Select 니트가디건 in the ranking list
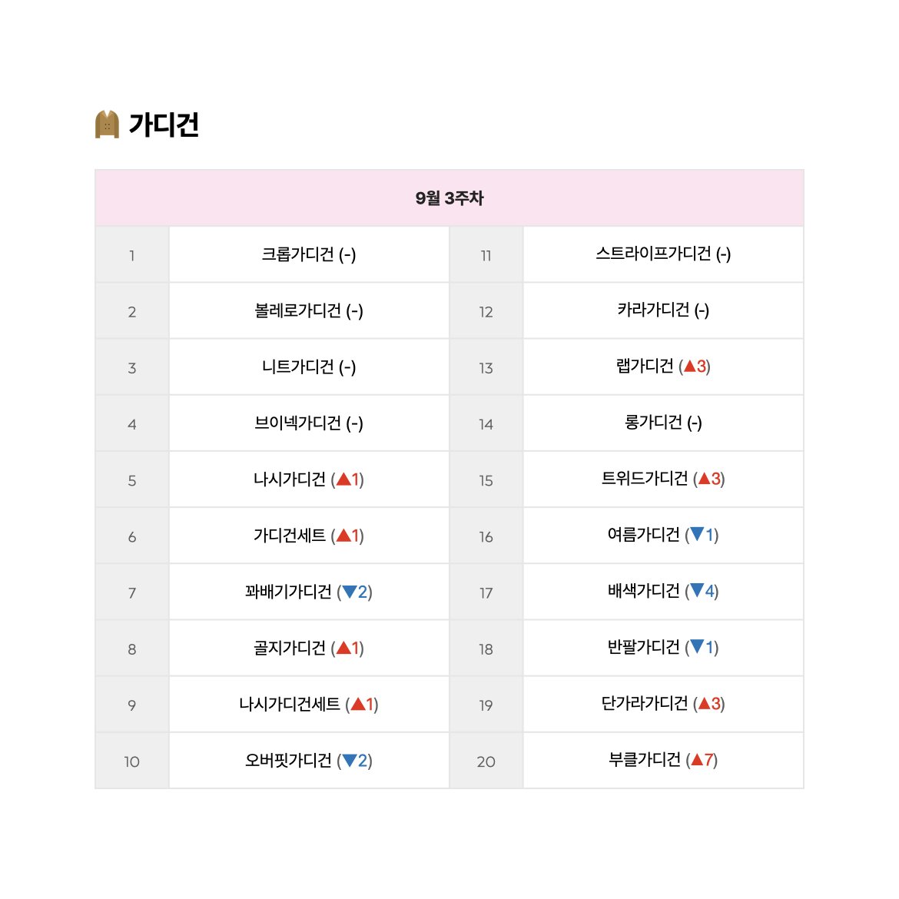The height and width of the screenshot is (899, 899). pos(297,367)
